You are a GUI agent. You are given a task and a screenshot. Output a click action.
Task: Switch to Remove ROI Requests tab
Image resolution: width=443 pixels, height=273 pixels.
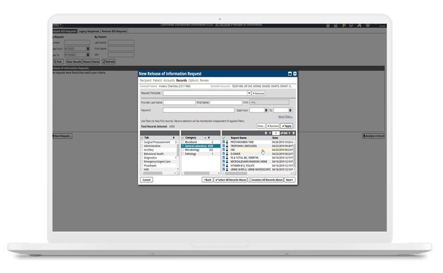[114, 31]
